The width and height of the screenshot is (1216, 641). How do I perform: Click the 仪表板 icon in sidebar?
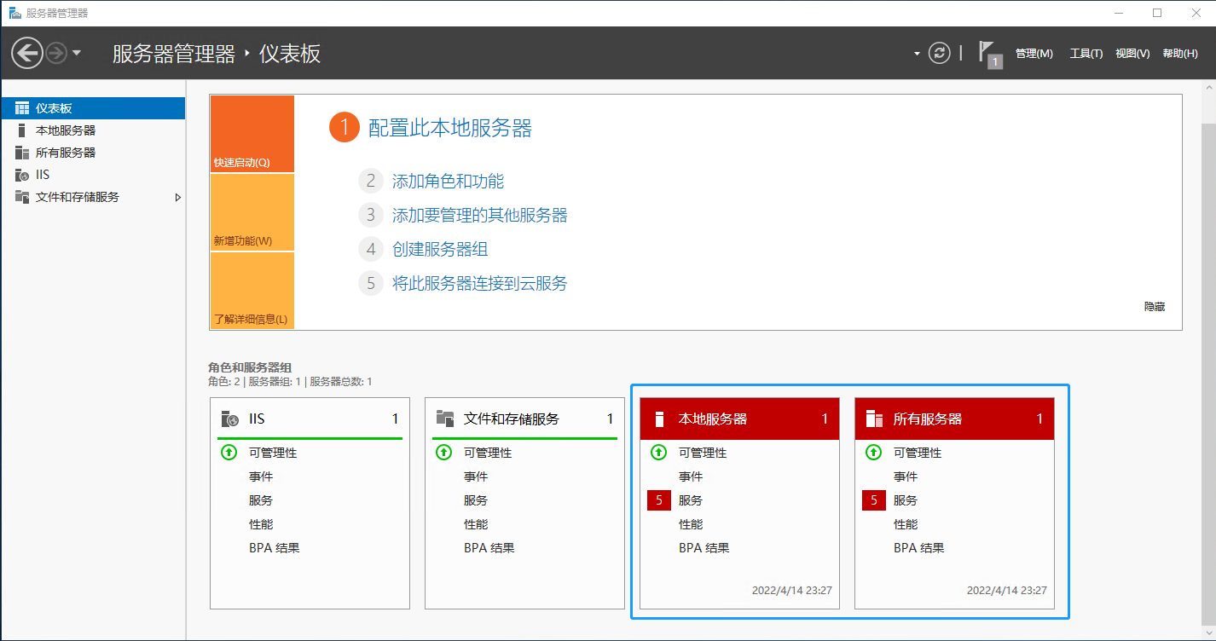[22, 108]
